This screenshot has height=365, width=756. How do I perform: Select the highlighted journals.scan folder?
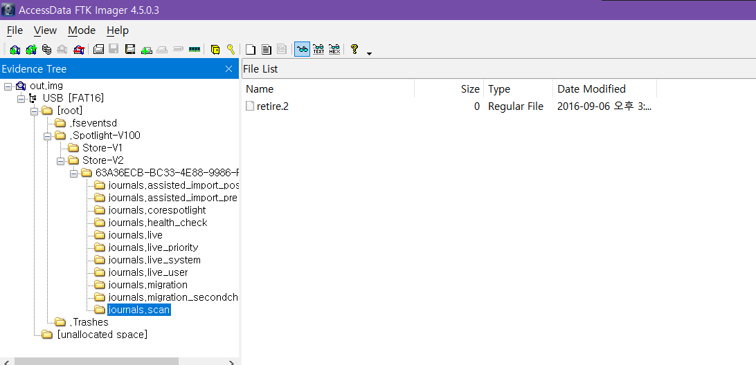139,310
